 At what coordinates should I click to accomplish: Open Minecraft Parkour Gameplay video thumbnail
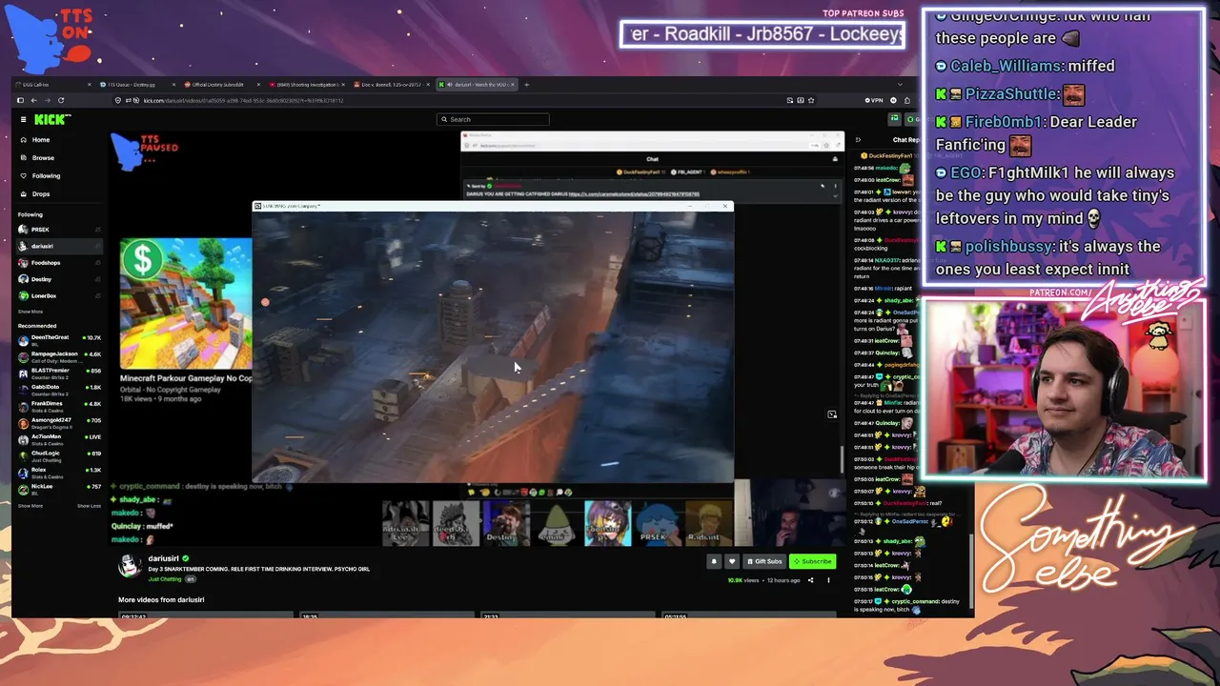pos(186,304)
